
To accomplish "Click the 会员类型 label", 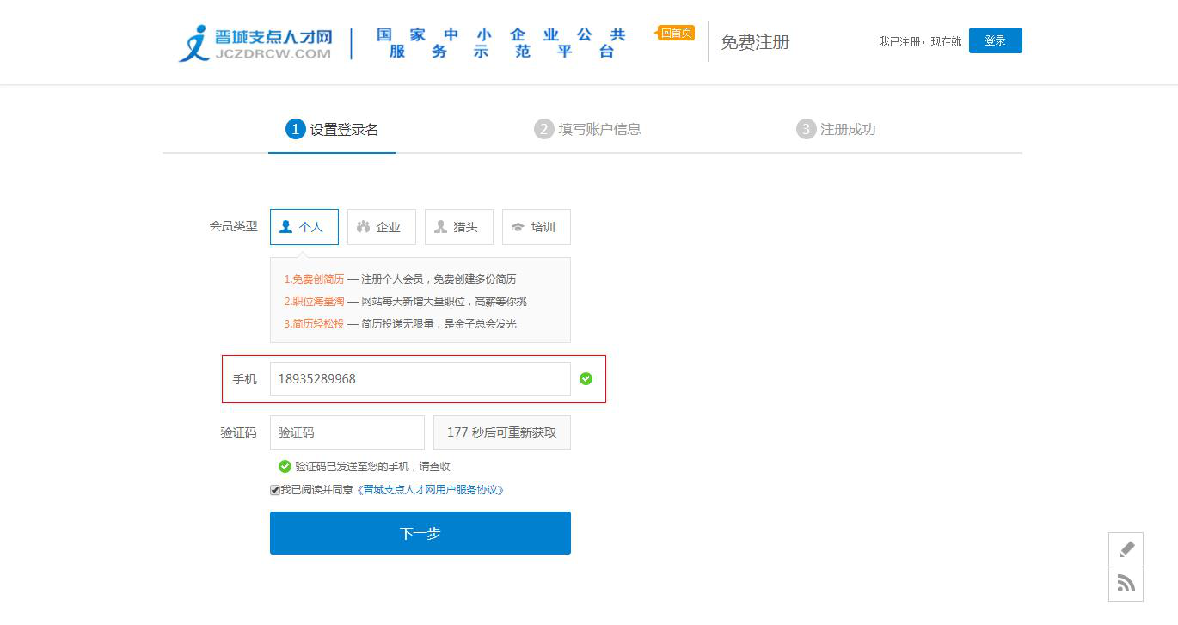I will 233,226.
